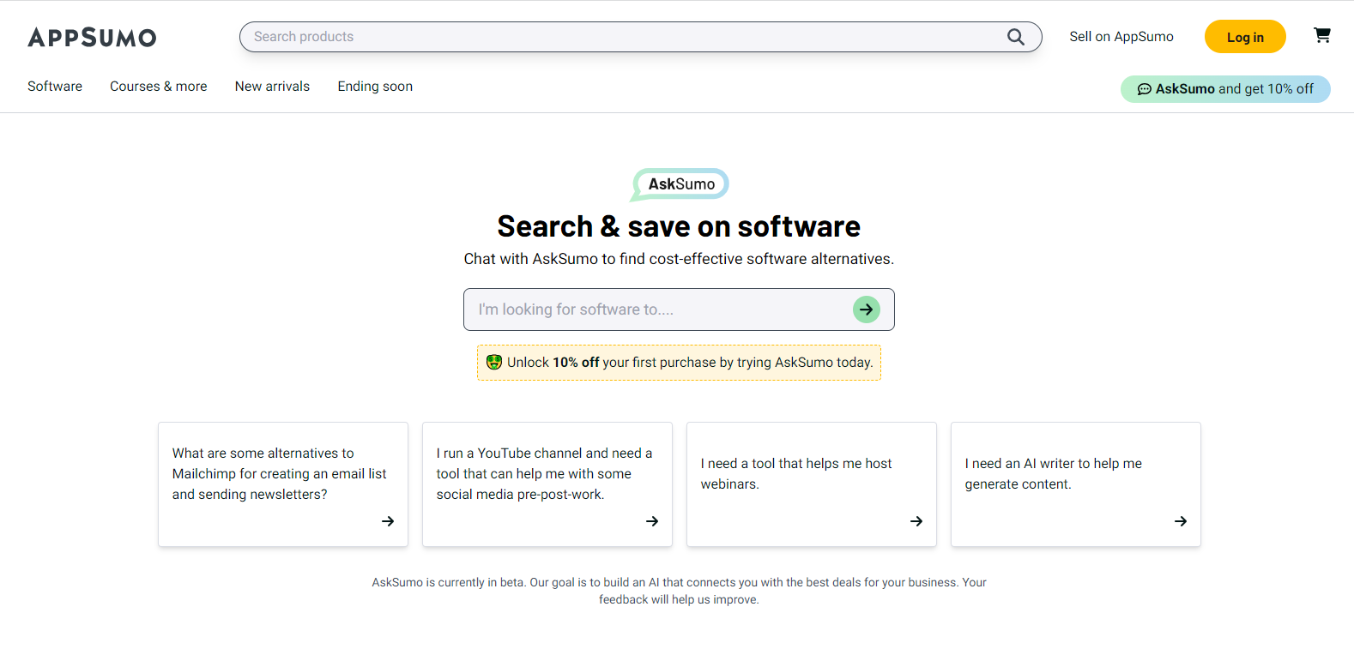Click the AppSumo logo
Screen dimensions: 1354x655
(x=92, y=37)
